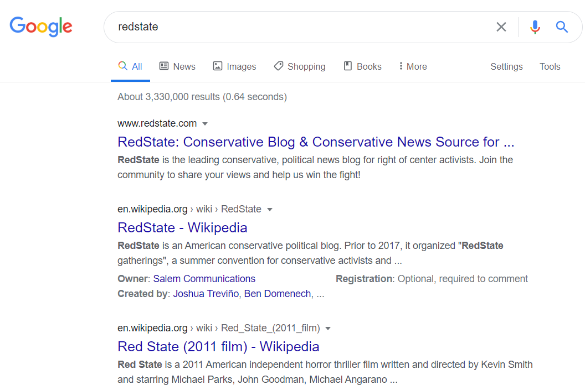Viewport: 585px width, 385px height.
Task: Click the Owner label text
Action: tap(134, 278)
